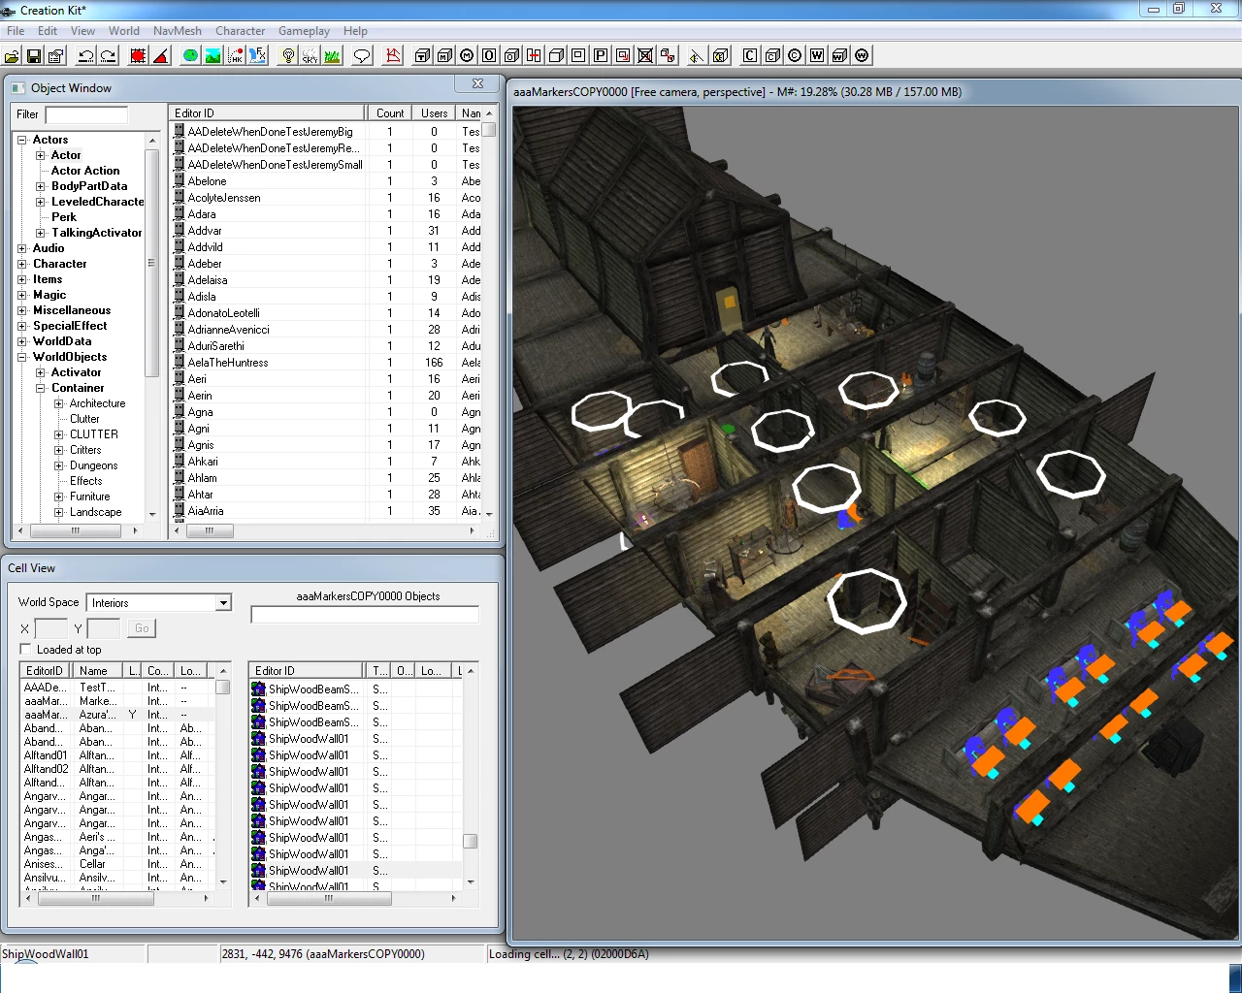Click the circled C toolbar icon
The width and height of the screenshot is (1242, 993).
coord(795,55)
